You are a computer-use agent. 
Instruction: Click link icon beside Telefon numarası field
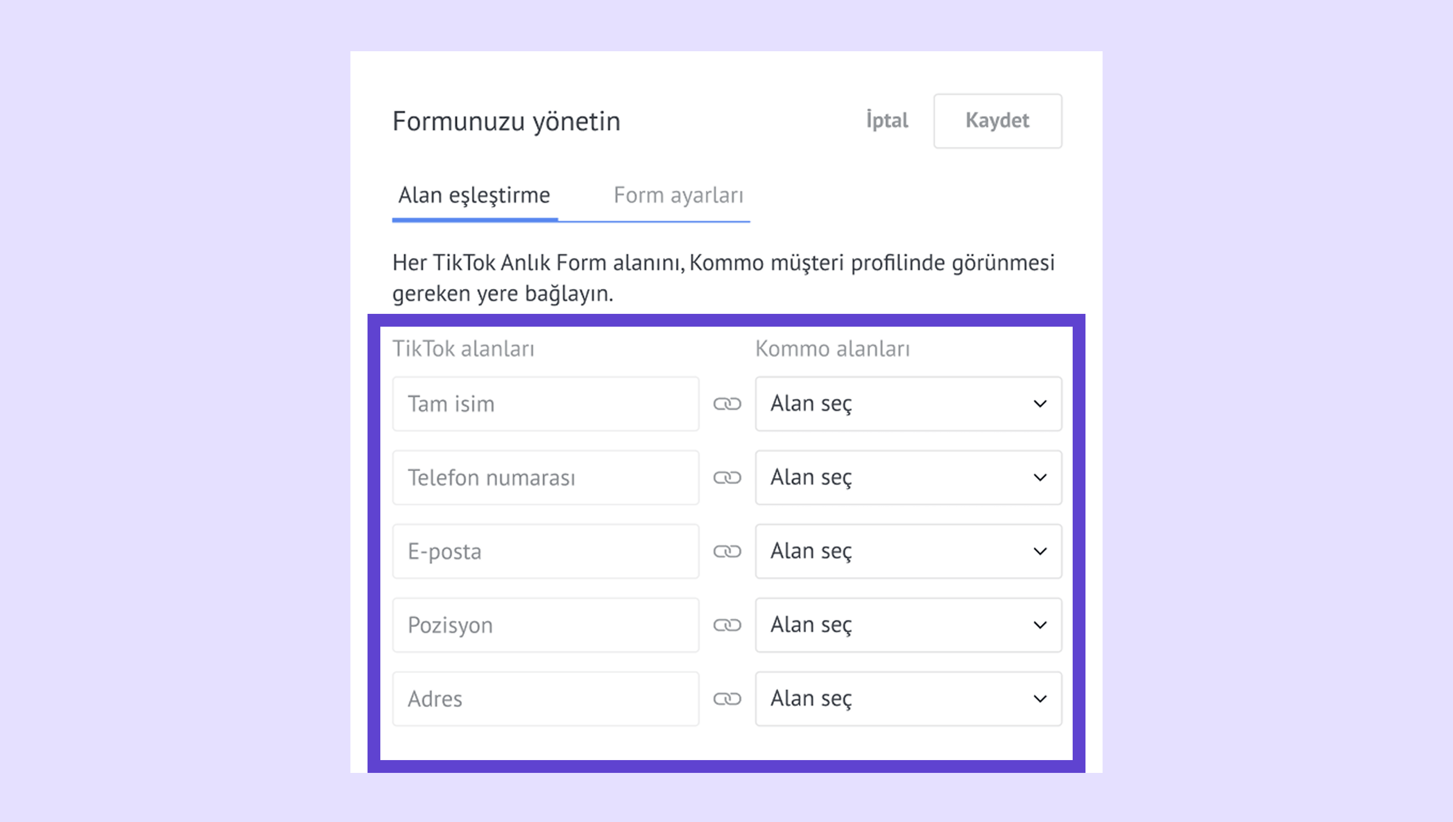(726, 478)
